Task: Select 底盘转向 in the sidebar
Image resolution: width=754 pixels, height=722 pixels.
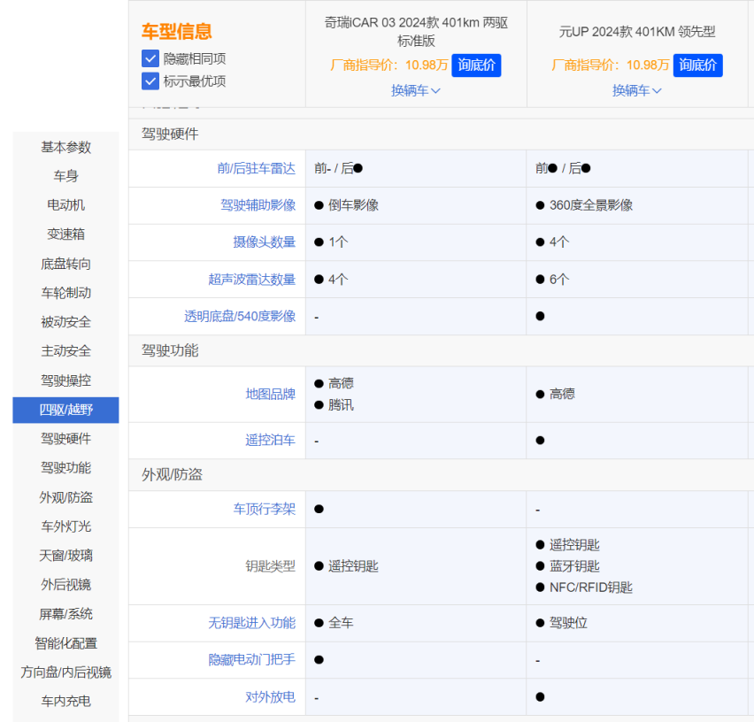Action: click(x=65, y=264)
